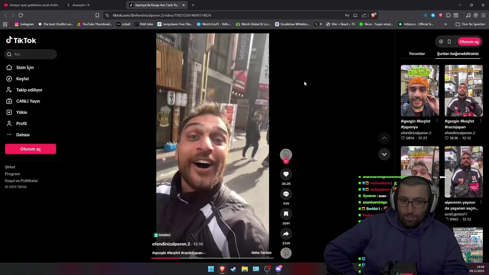Screen dimensions: 489x275
Task: Open the orange beanie video thumbnail
Action: click(x=420, y=91)
